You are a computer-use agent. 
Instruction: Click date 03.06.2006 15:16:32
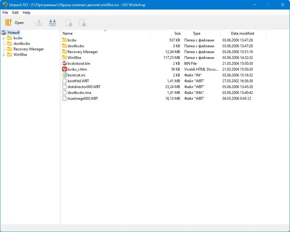[x=238, y=75]
